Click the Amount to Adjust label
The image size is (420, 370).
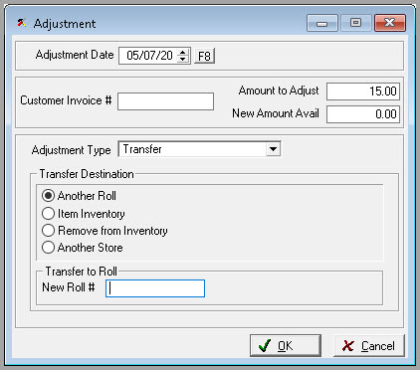(279, 91)
